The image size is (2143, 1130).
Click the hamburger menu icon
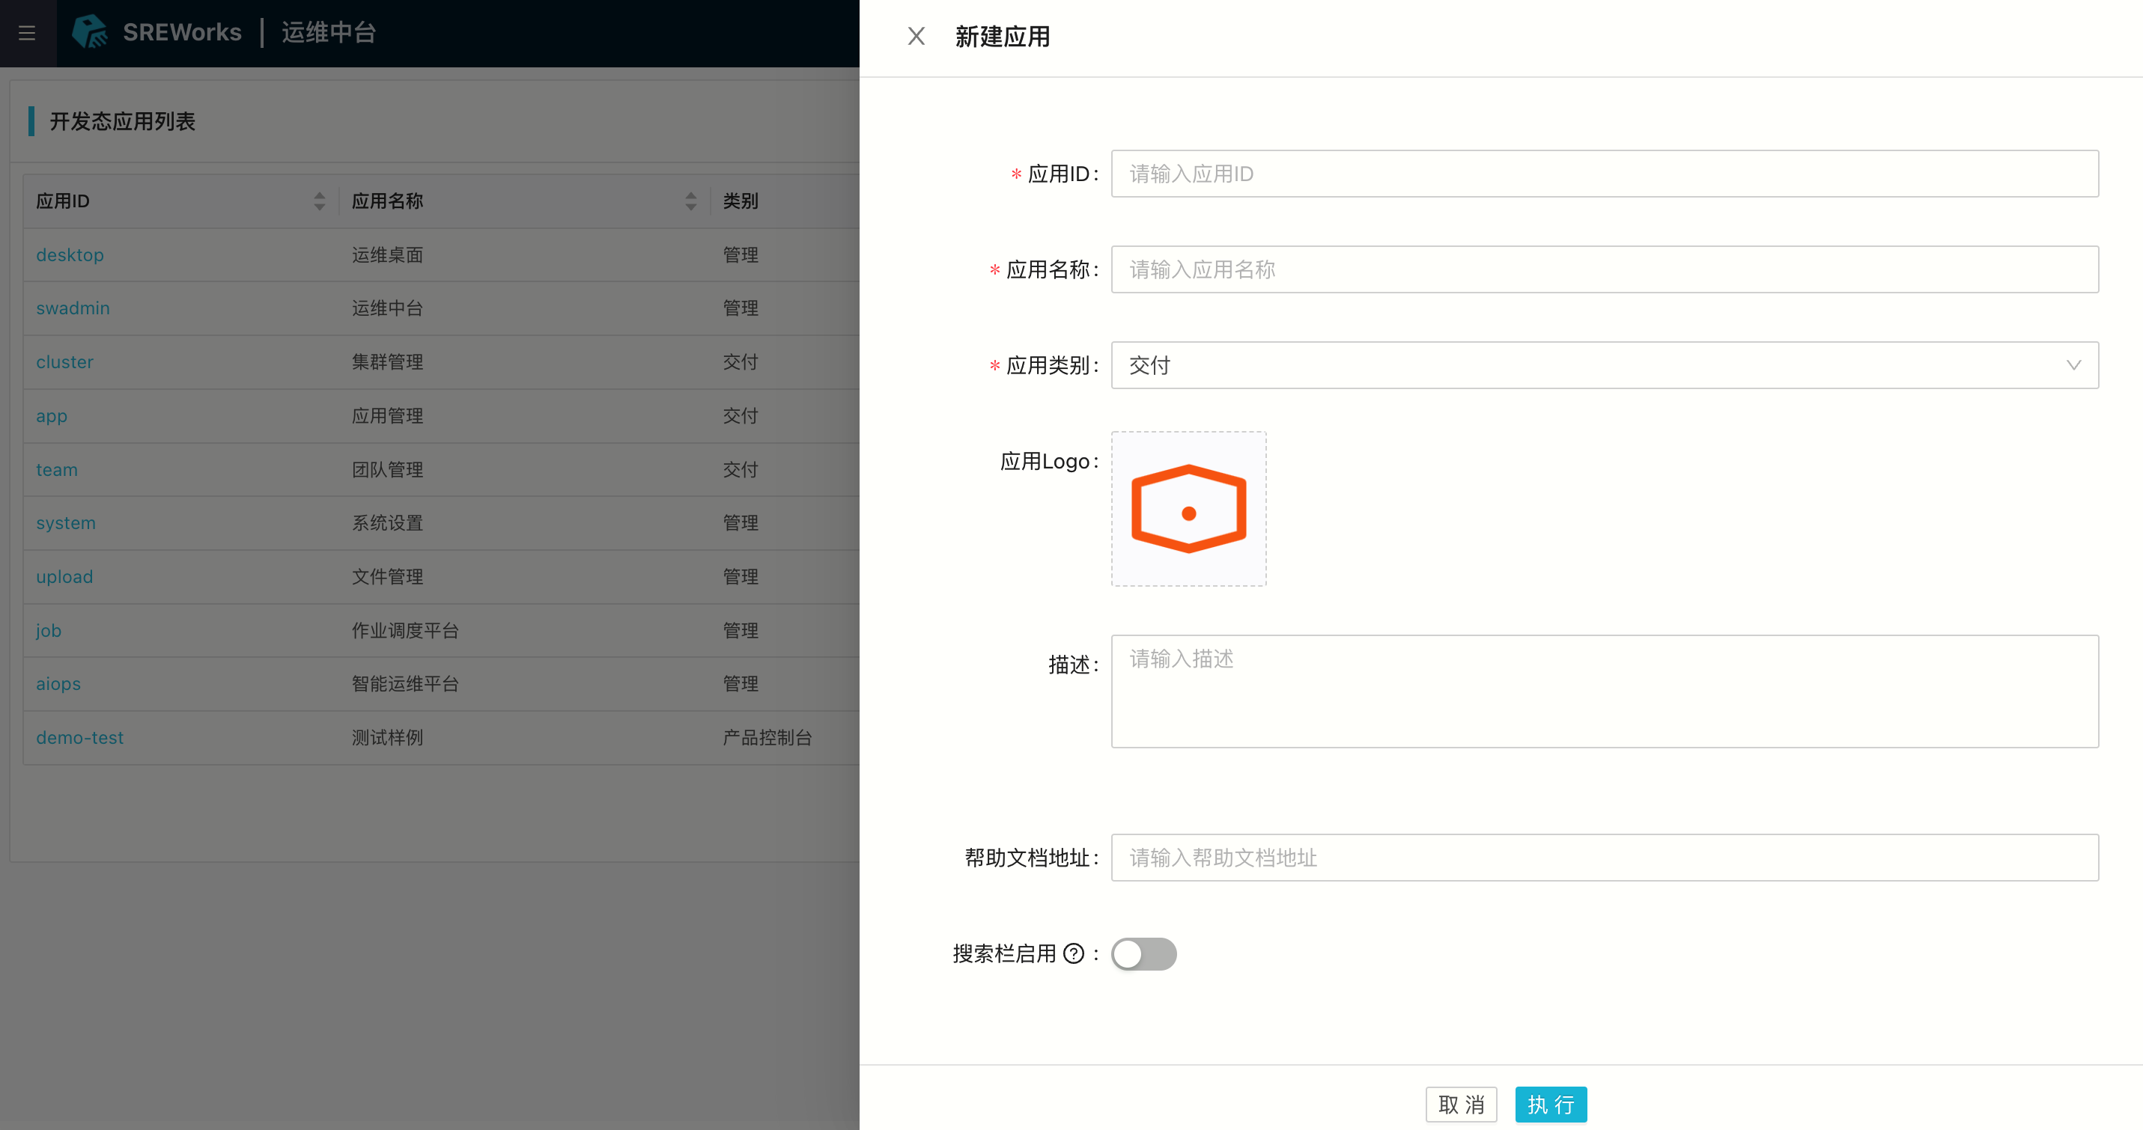coord(27,33)
